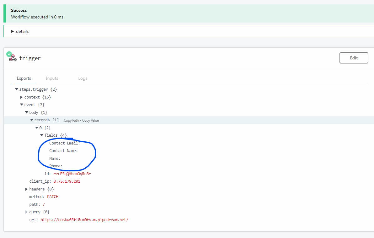Collapse the 0 {2} record item

(37, 128)
